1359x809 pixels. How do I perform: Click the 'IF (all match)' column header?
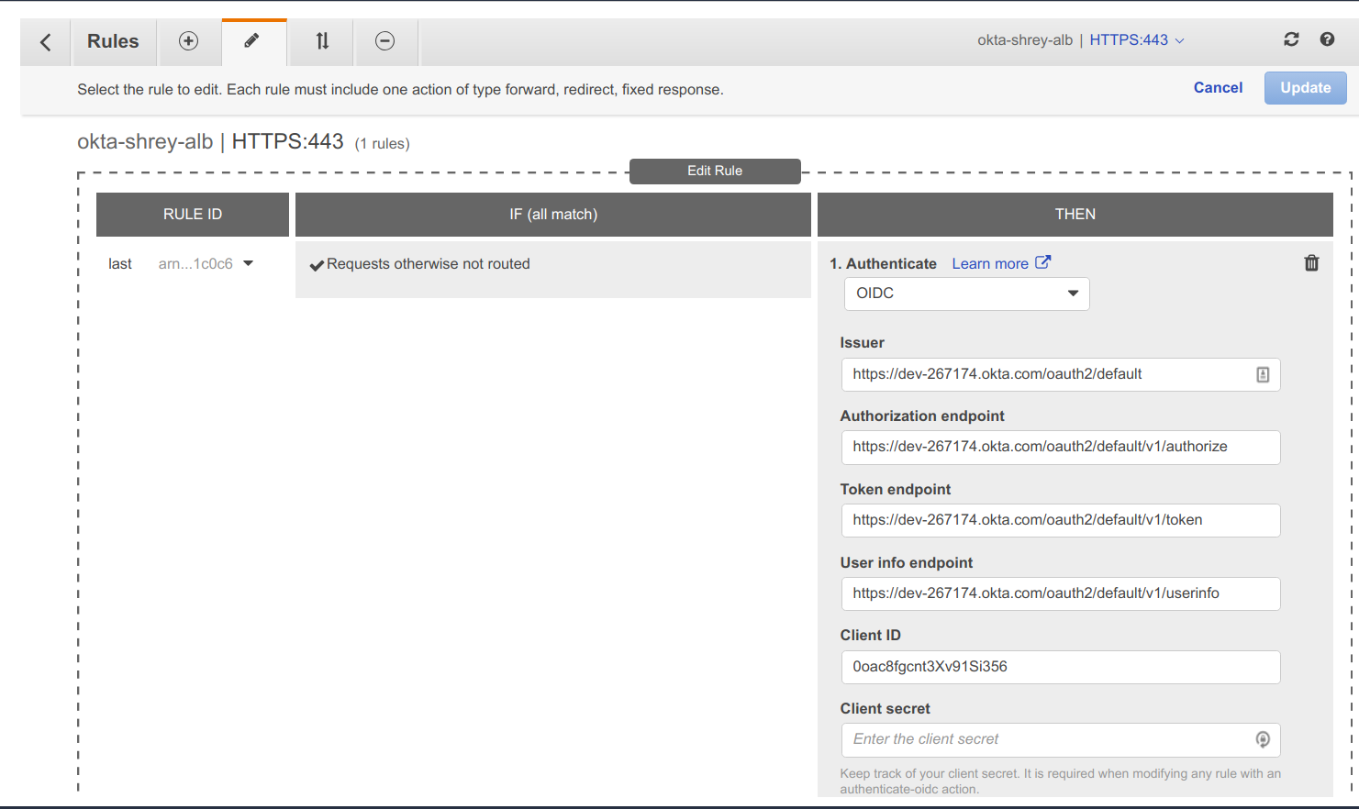pyautogui.click(x=553, y=214)
